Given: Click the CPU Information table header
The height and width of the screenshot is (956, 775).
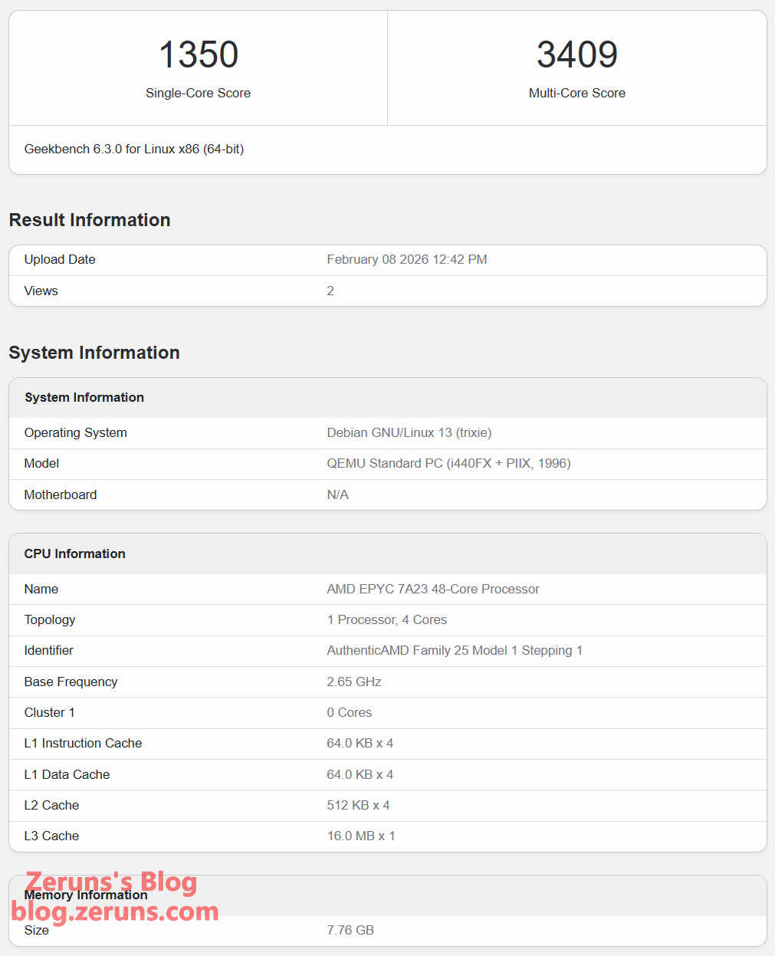Looking at the screenshot, I should click(x=74, y=554).
